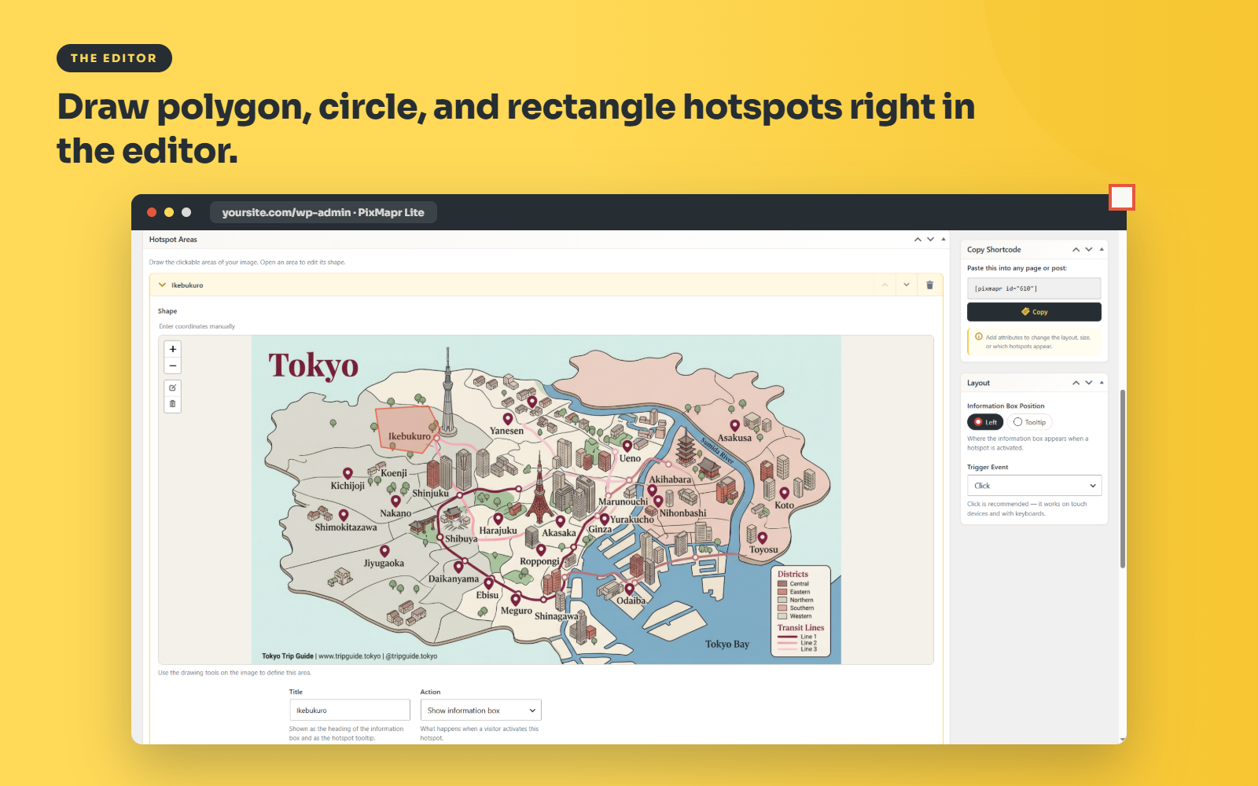
Task: Click the Koto label on the map
Action: 785,505
